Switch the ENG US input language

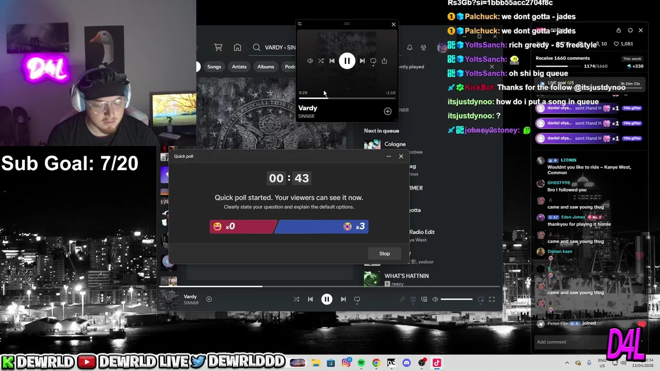coord(602,363)
